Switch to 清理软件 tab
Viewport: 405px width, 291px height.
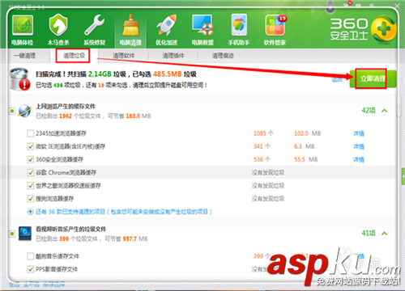123,56
